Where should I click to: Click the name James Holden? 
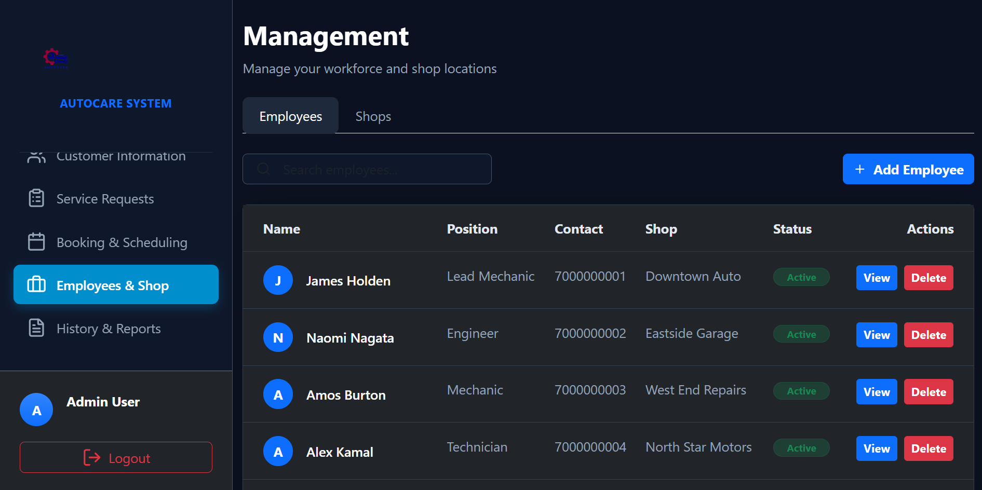[x=348, y=281]
